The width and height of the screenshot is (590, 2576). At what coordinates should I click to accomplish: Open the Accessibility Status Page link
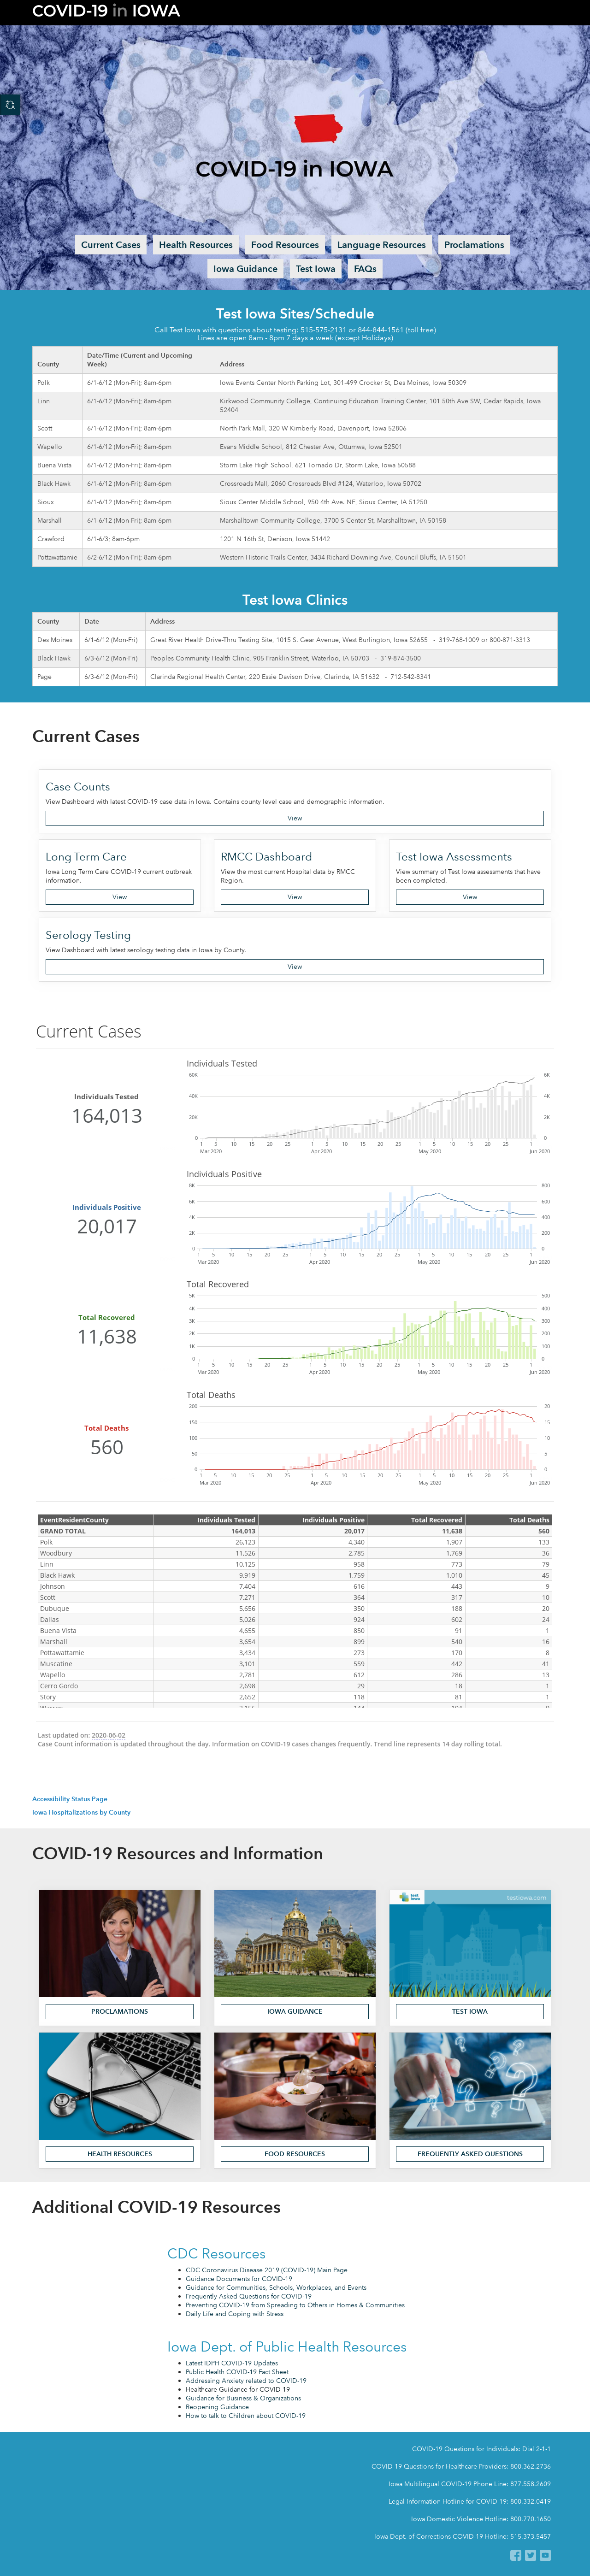(69, 1799)
